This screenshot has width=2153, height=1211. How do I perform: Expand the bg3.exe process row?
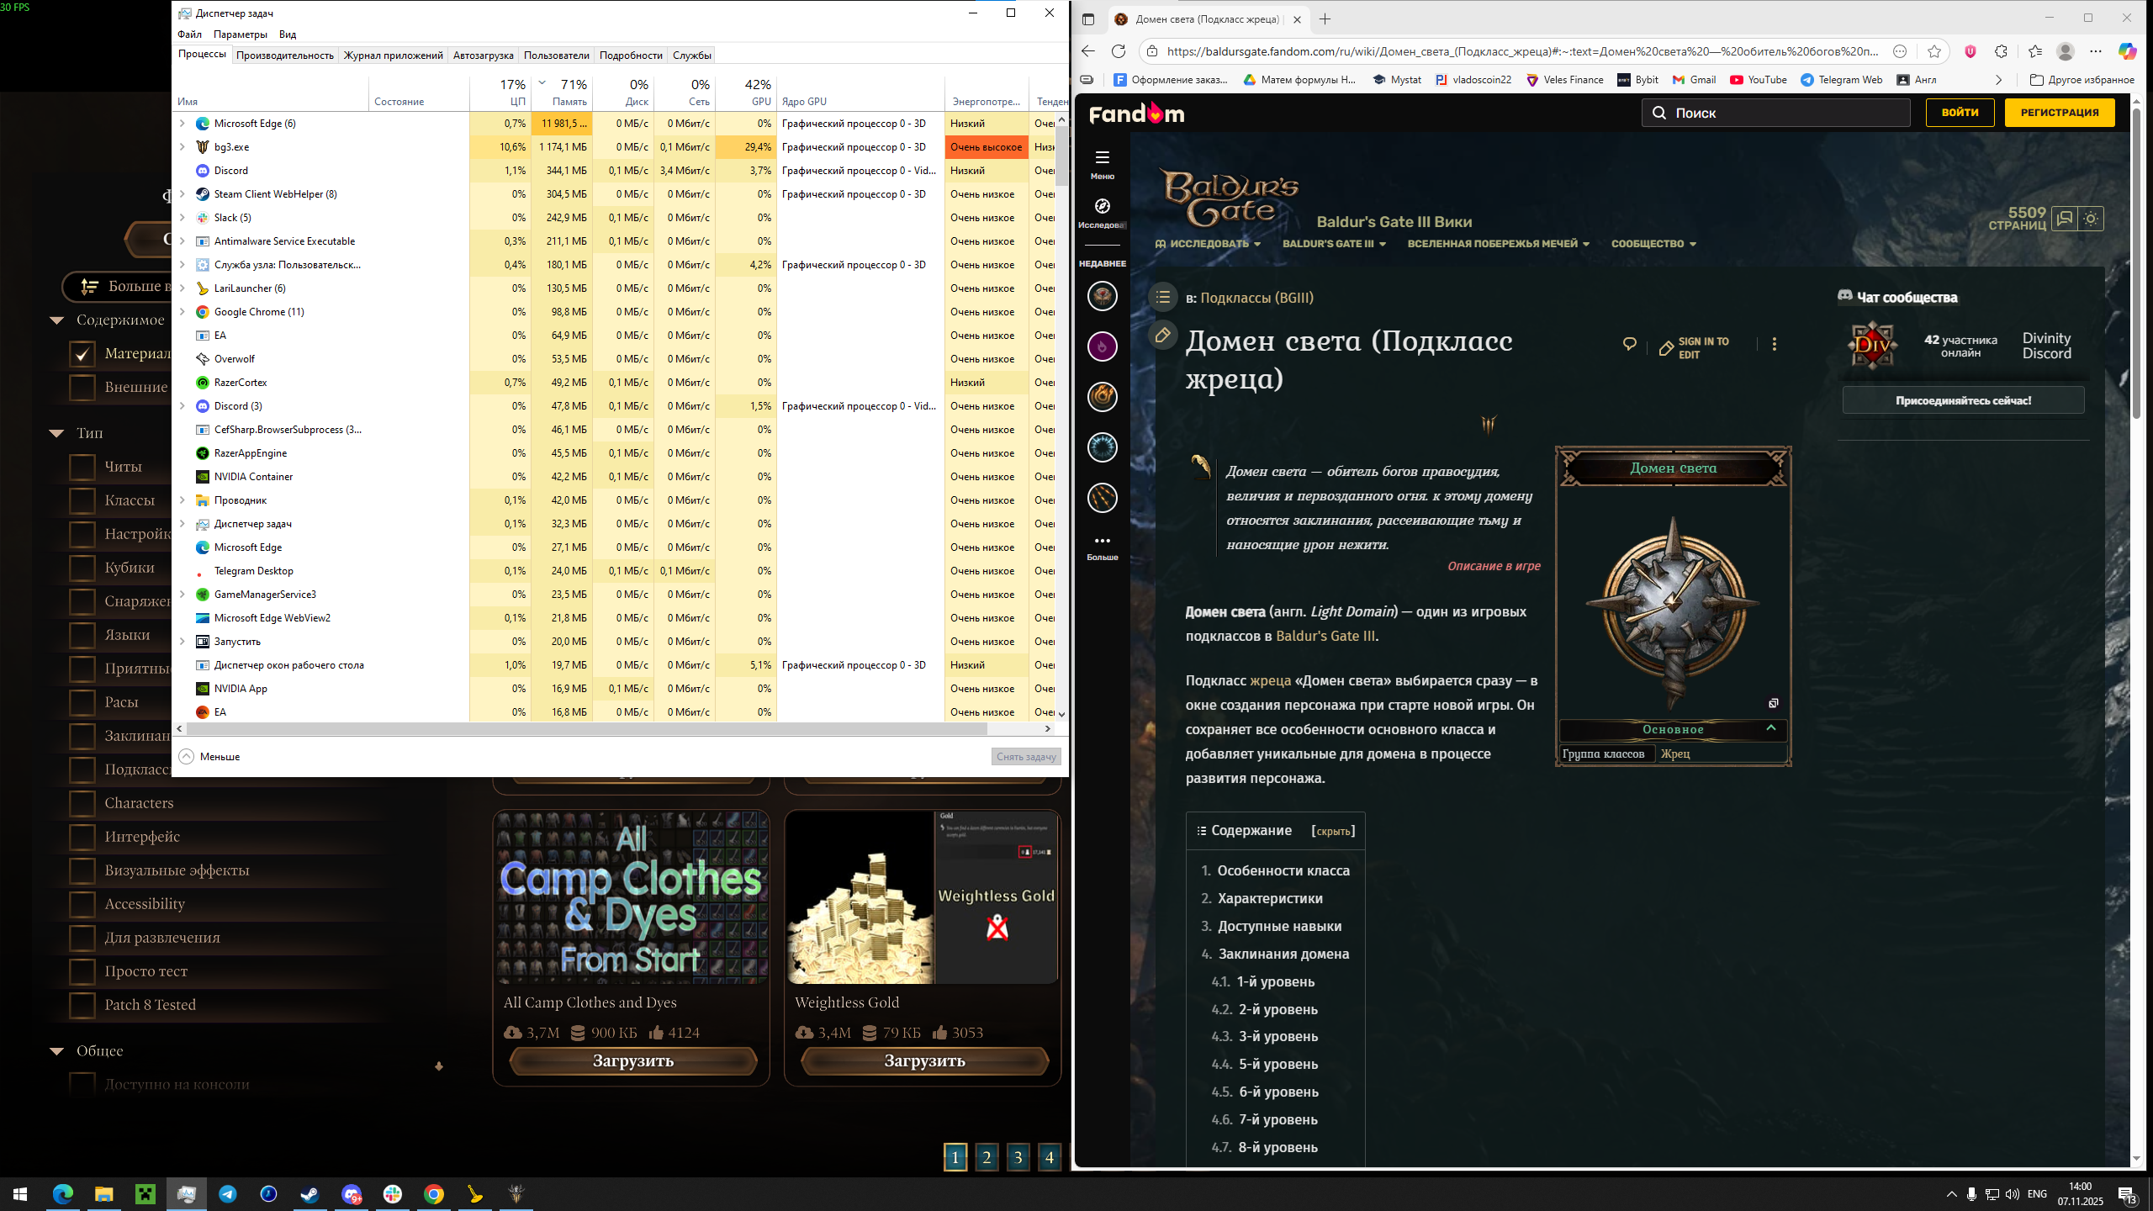(x=183, y=147)
